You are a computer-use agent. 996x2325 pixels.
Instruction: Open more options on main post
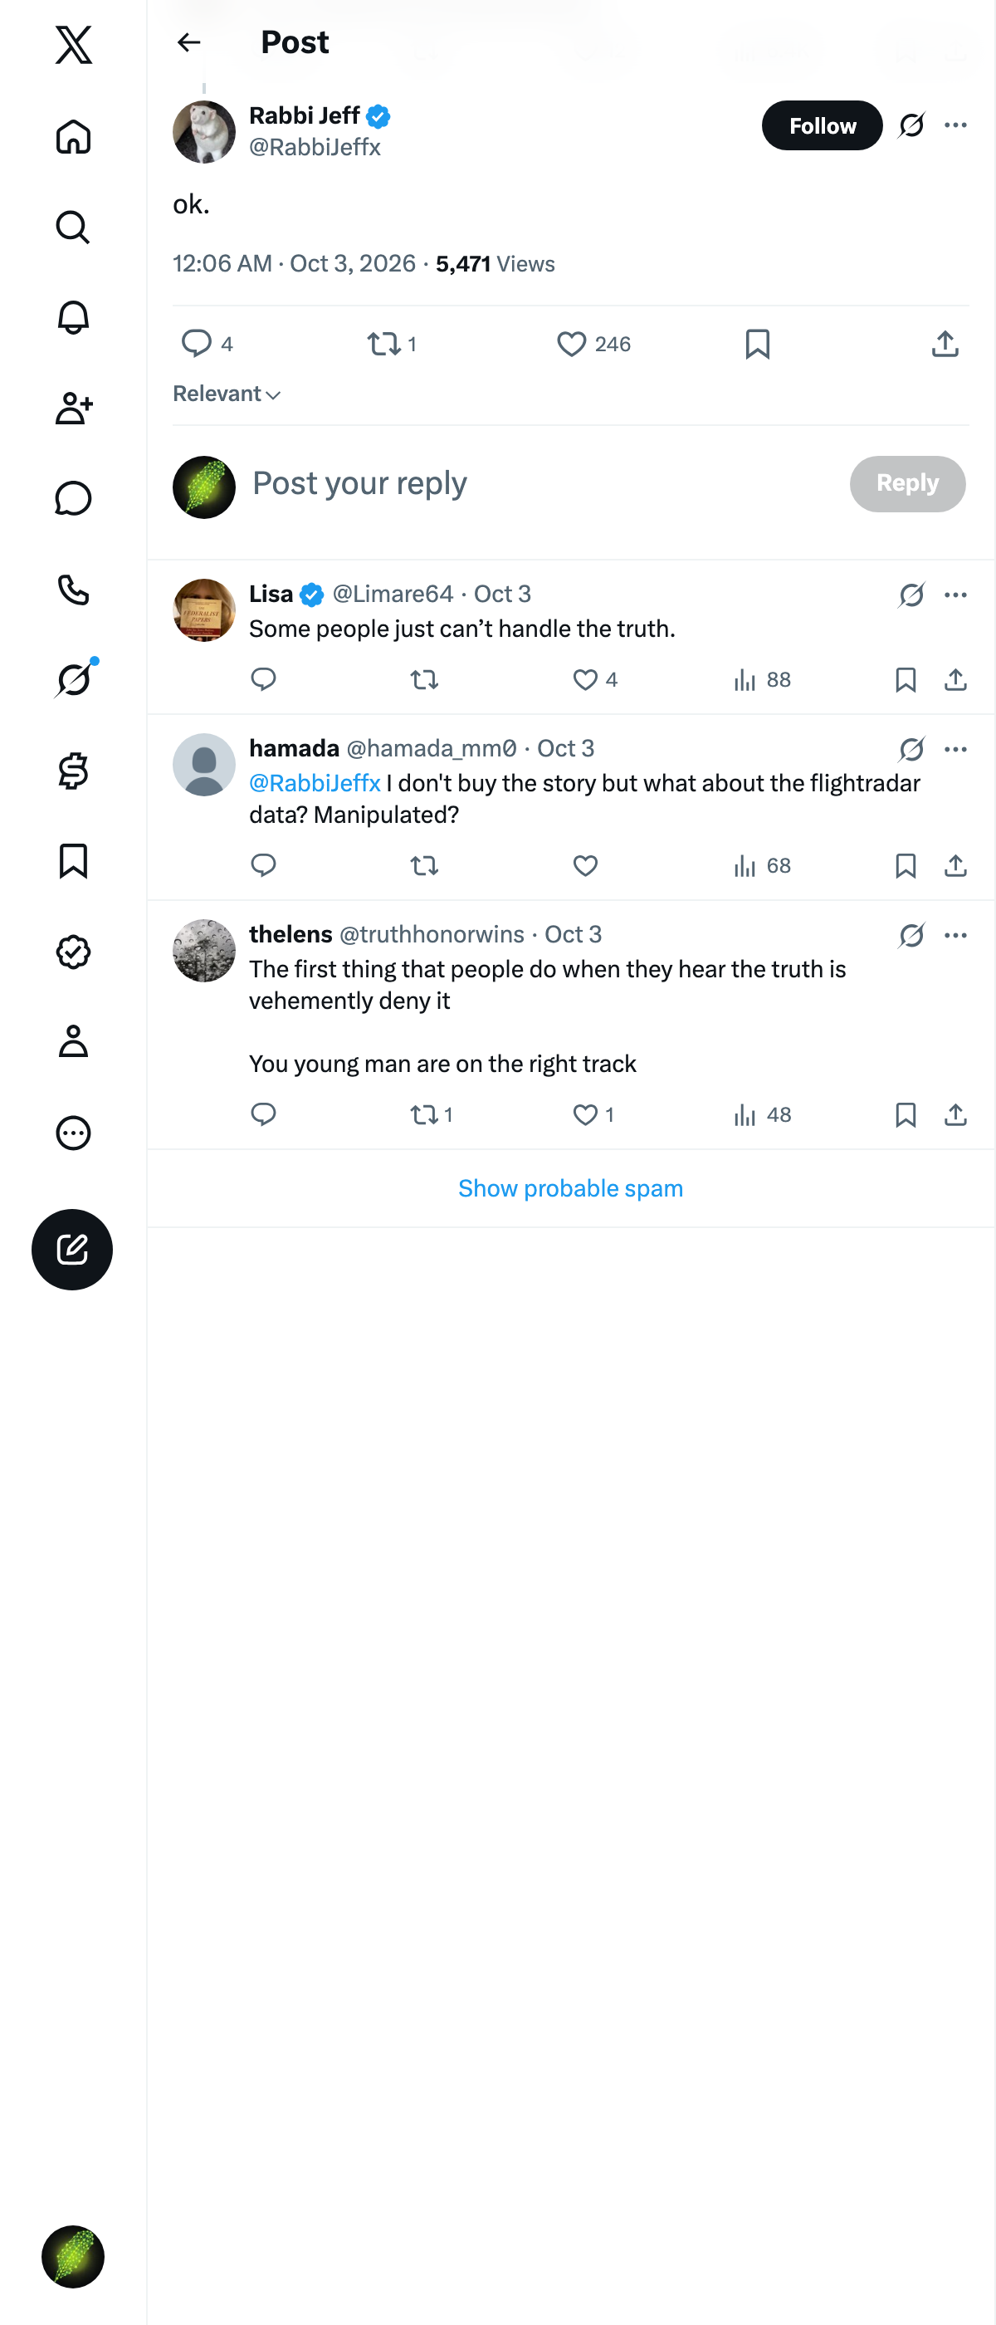tap(955, 125)
